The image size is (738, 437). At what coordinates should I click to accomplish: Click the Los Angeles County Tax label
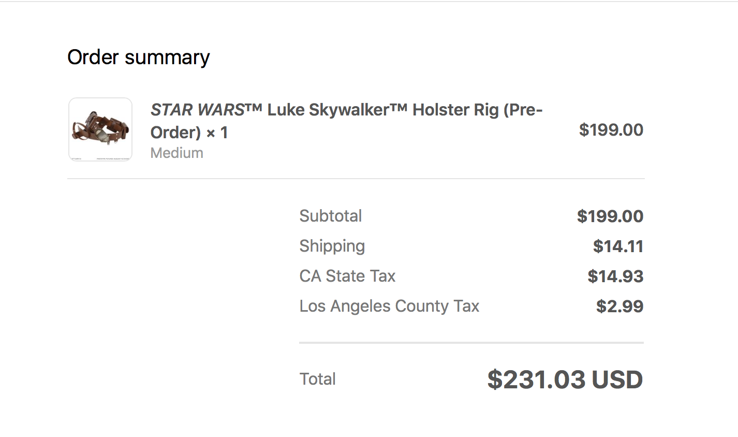click(389, 307)
